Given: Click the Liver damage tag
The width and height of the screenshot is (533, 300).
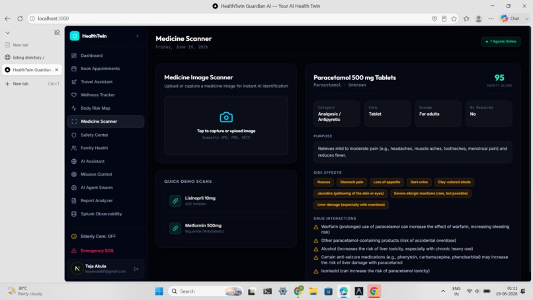Looking at the screenshot, I should tap(350, 205).
